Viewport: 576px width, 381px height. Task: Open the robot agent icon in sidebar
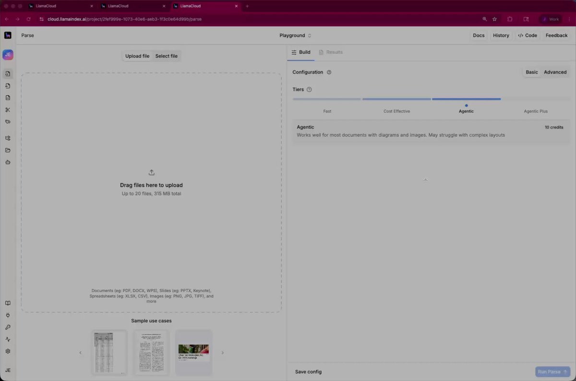tap(8, 162)
